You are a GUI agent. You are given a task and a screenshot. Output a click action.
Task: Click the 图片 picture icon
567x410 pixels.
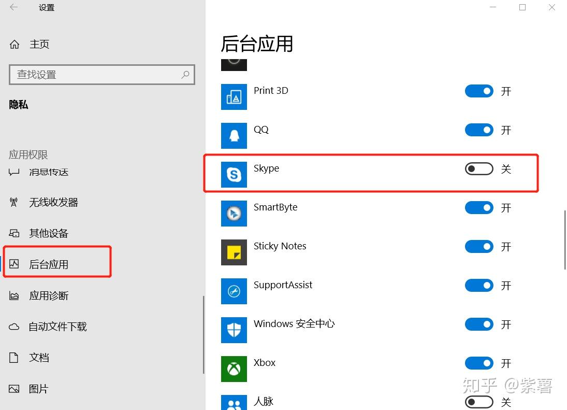pyautogui.click(x=14, y=389)
